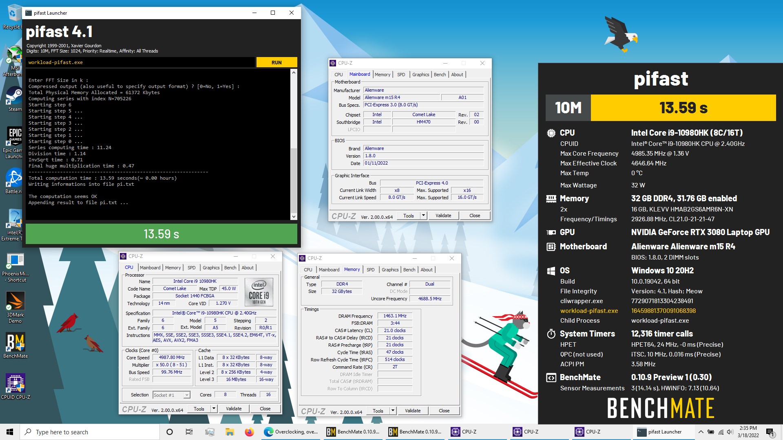Click the Windows OS icon in BenchMate panel

[551, 271]
